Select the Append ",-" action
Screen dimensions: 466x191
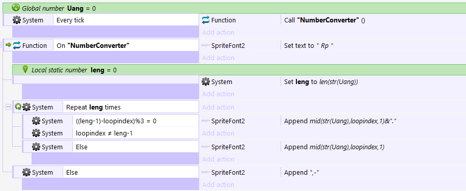tap(301, 173)
